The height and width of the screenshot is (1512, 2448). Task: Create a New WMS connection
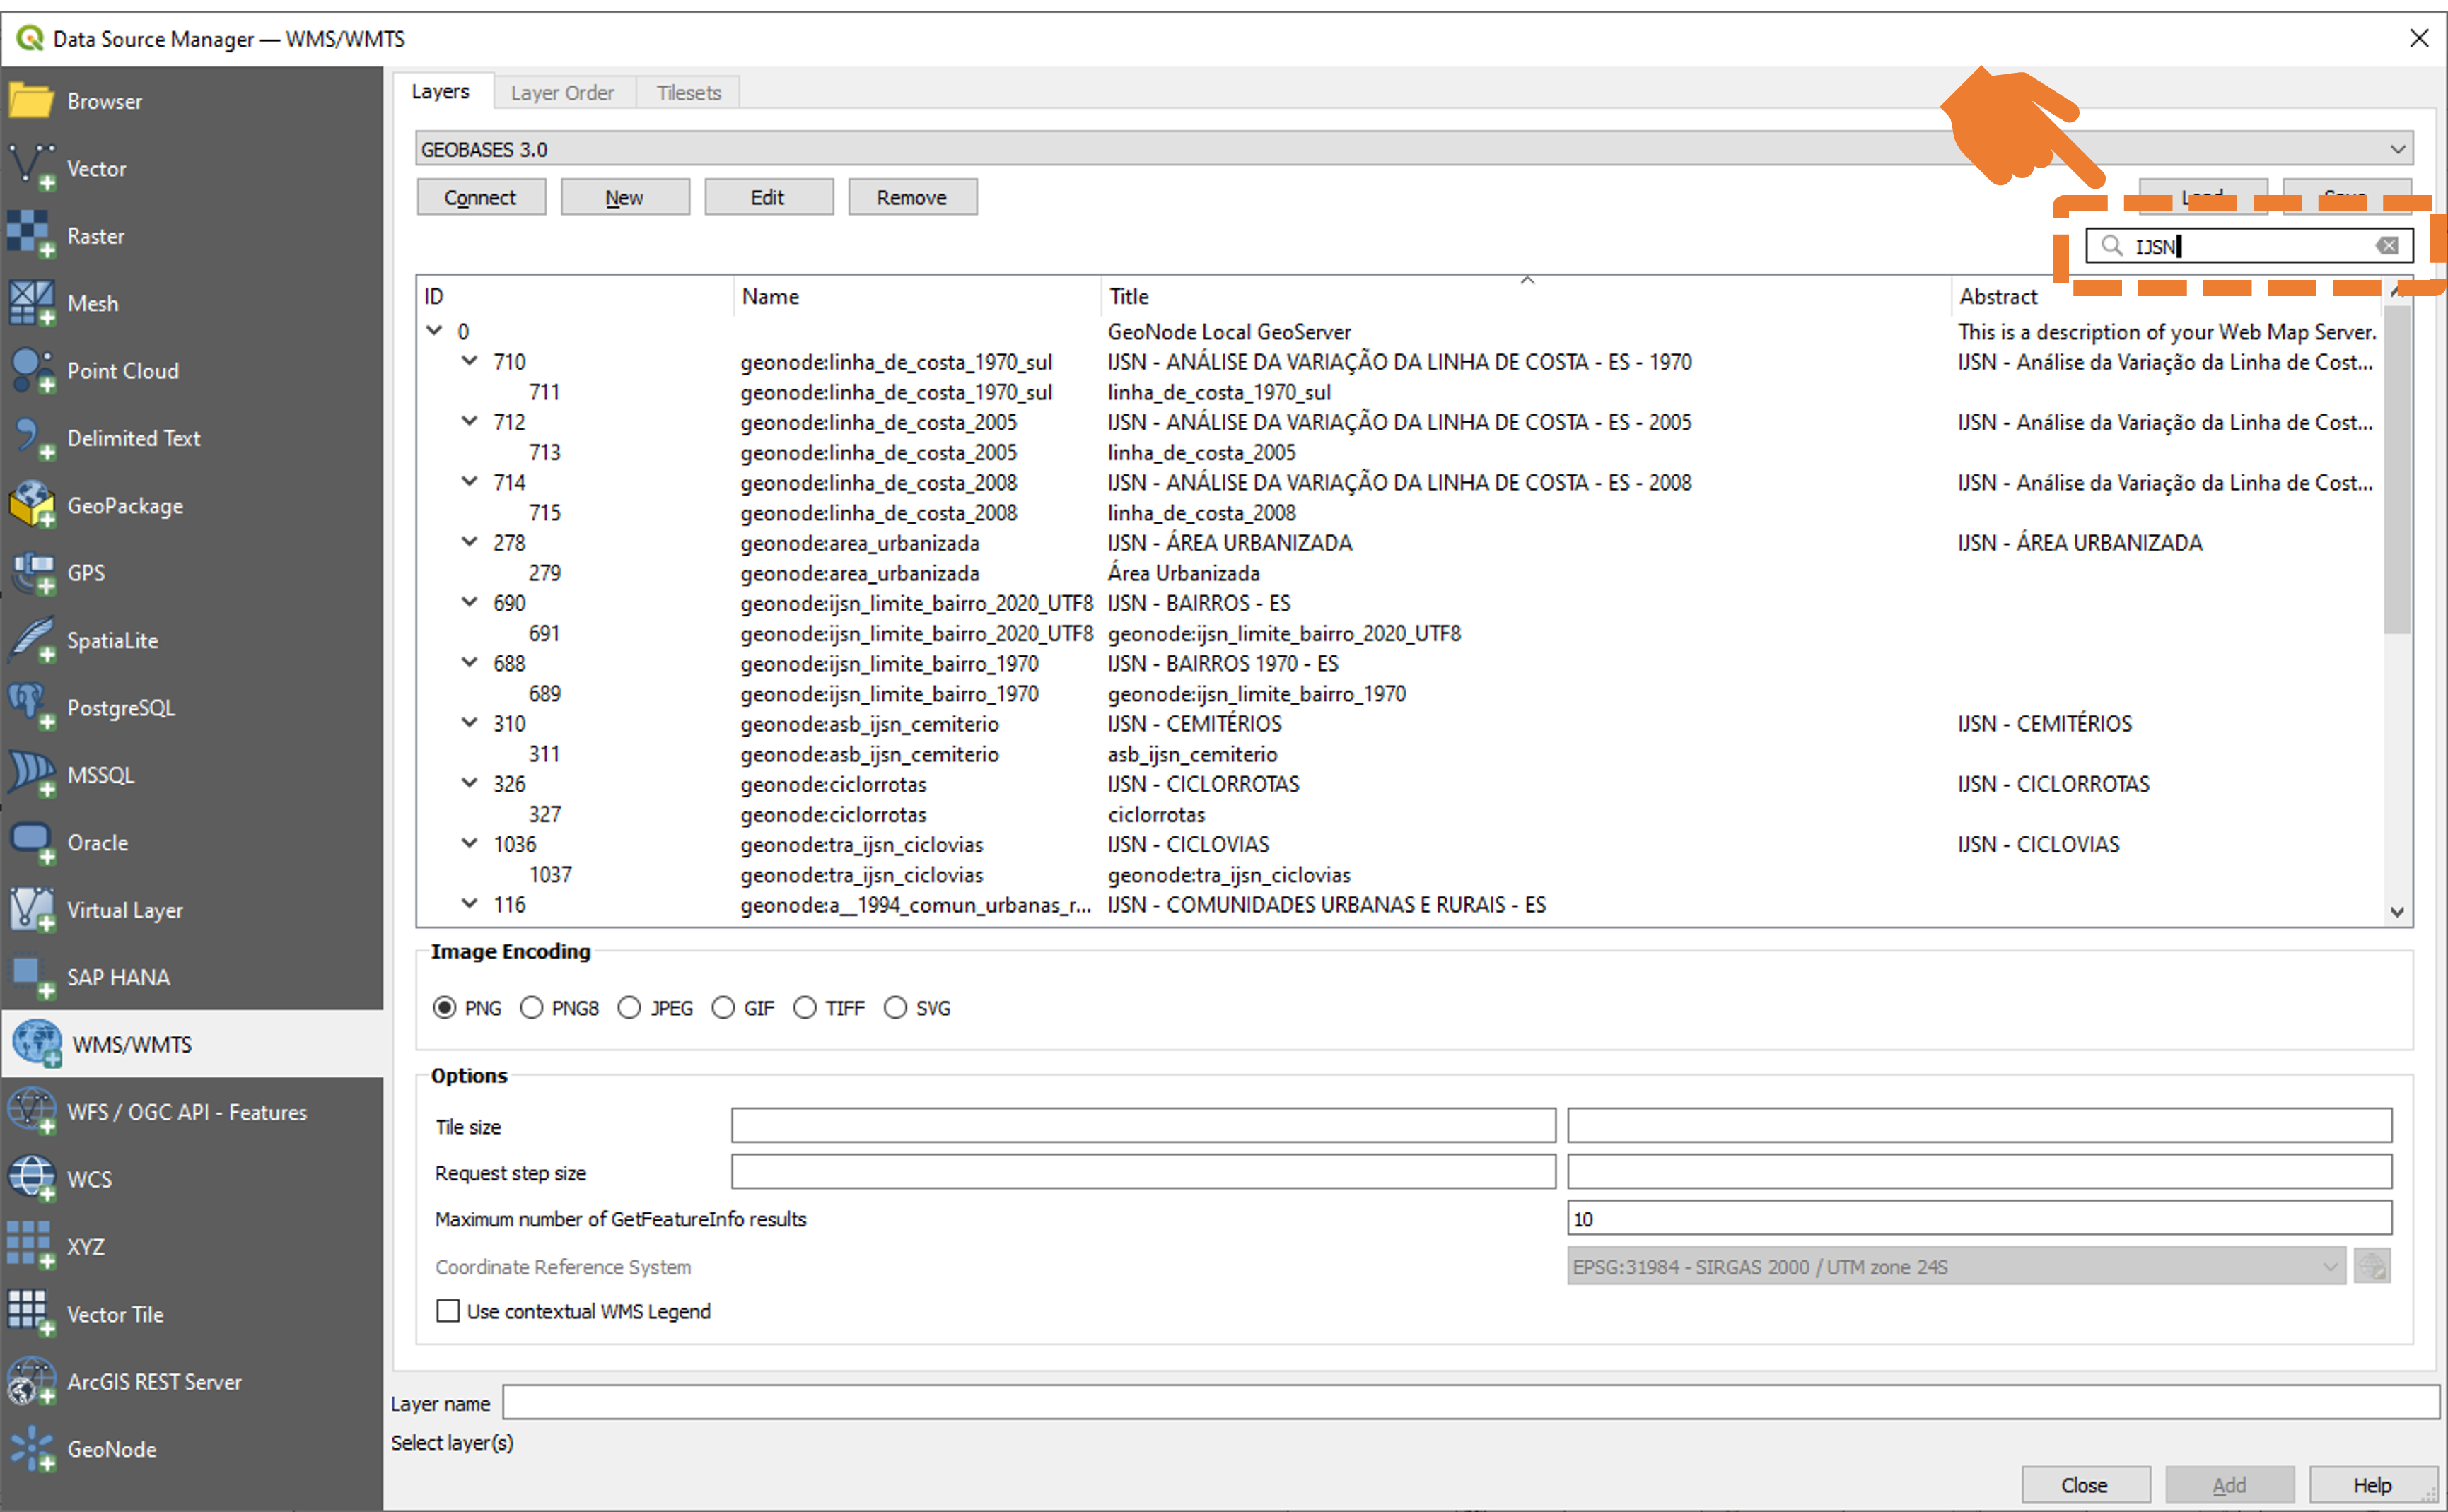point(625,197)
